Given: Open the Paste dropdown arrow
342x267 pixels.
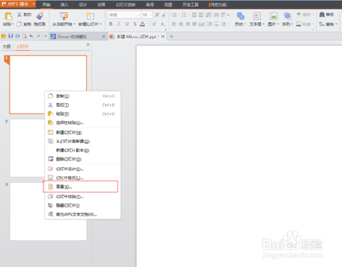Looking at the screenshot, I should [13, 24].
